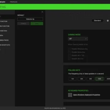Select the 125 Hz polling rate
The height and width of the screenshot is (110, 110).
(72, 79)
